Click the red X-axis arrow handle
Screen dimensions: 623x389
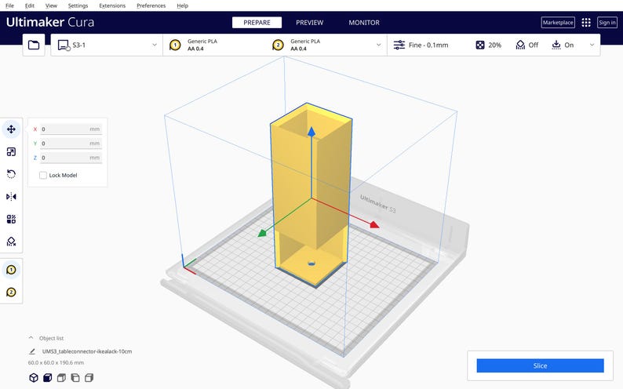click(374, 224)
